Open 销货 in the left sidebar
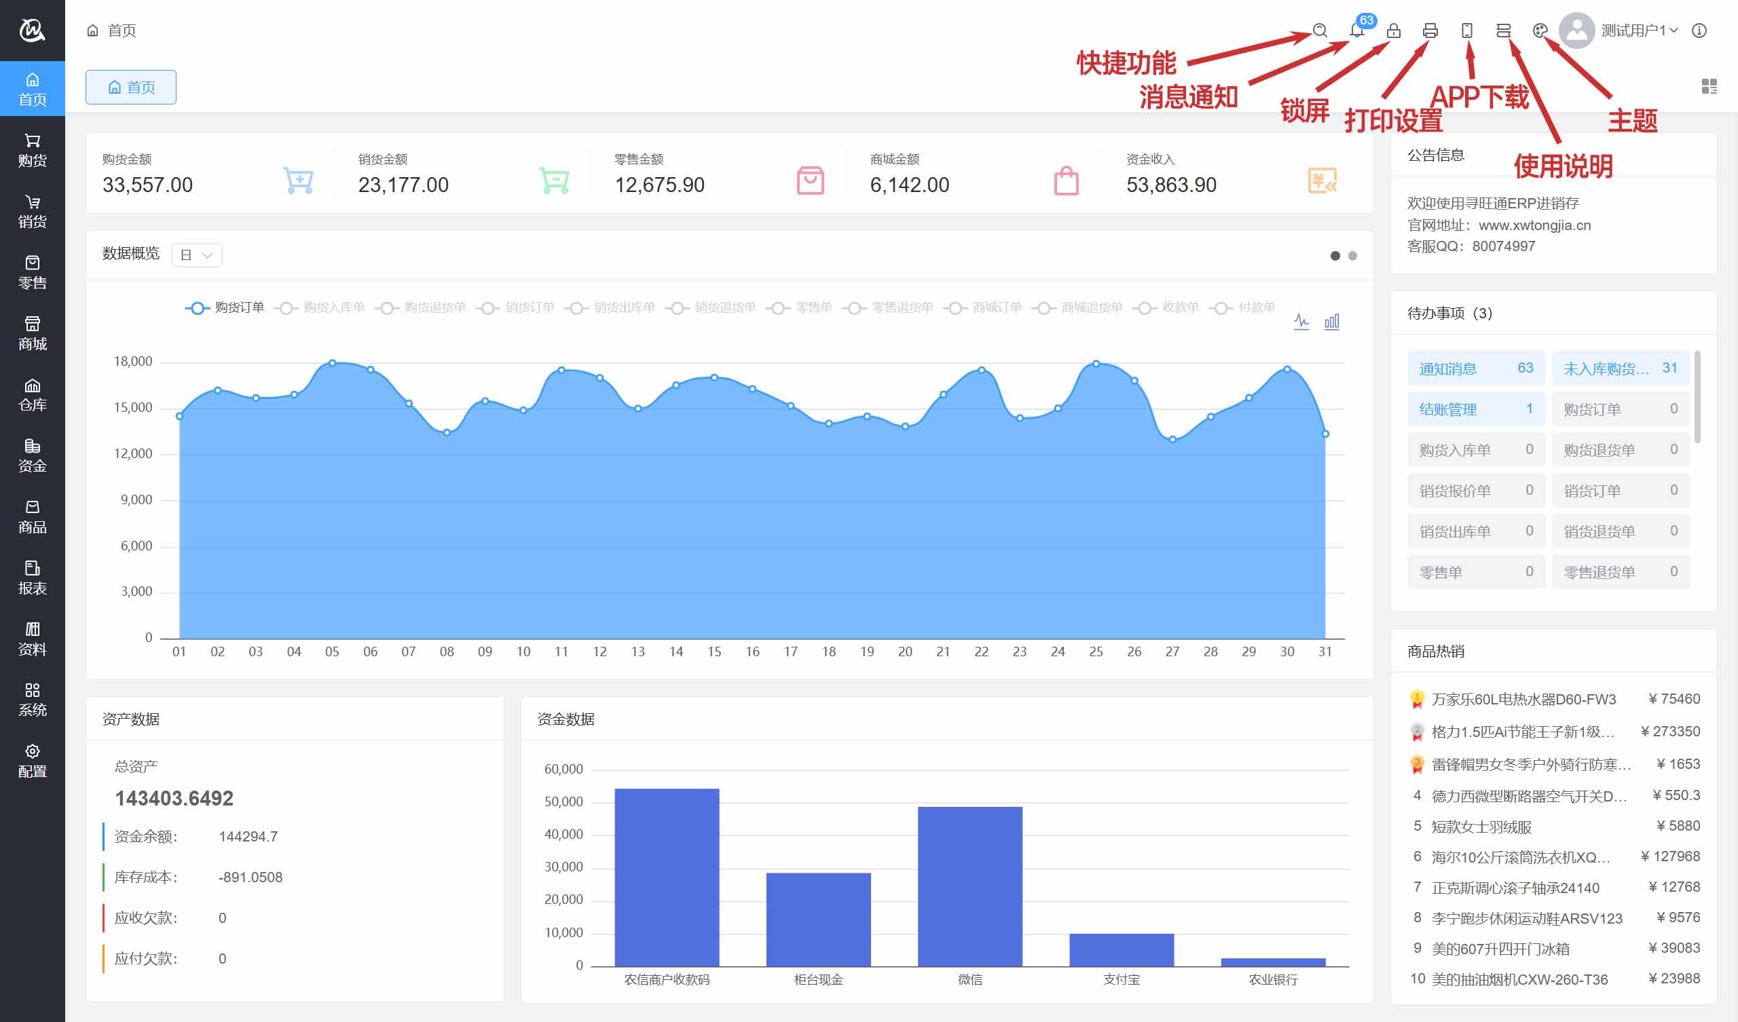The height and width of the screenshot is (1022, 1738). pyautogui.click(x=33, y=211)
